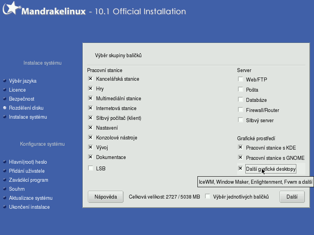This screenshot has width=314, height=235.
Task: Enable Výběr jednotlivých balíčků checkbox
Action: click(x=208, y=196)
